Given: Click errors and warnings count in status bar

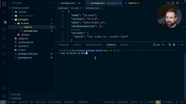Looking at the screenshot, I should (41, 102).
